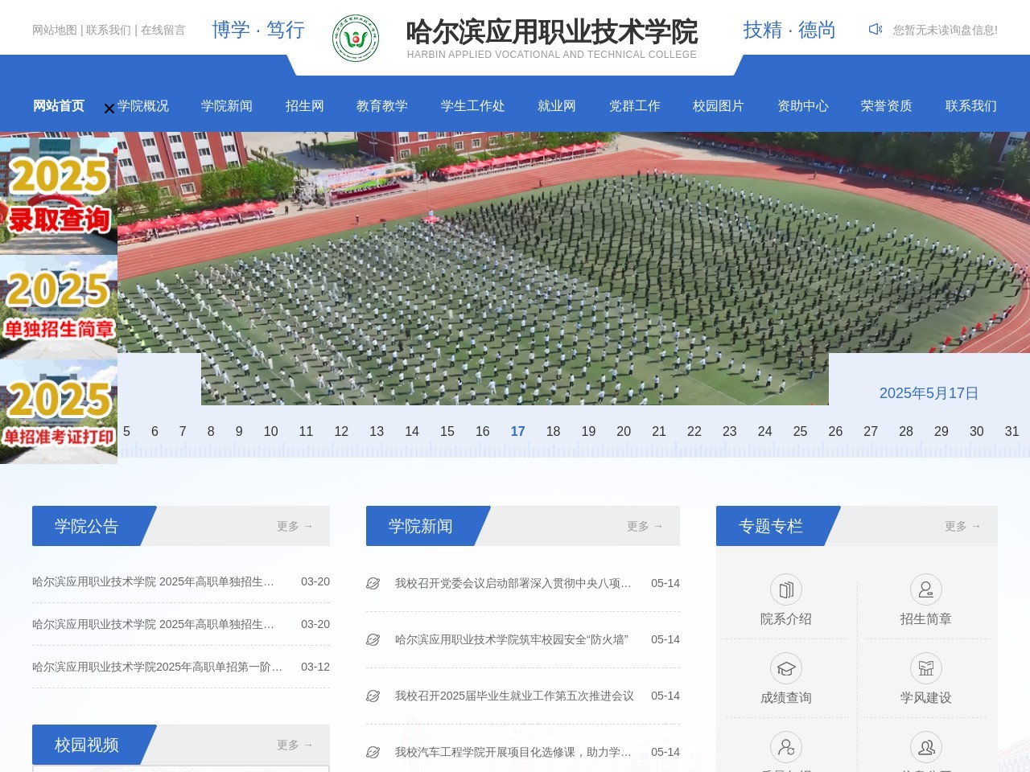Open the 招生简章 icon
Image resolution: width=1030 pixels, height=772 pixels.
click(x=926, y=589)
